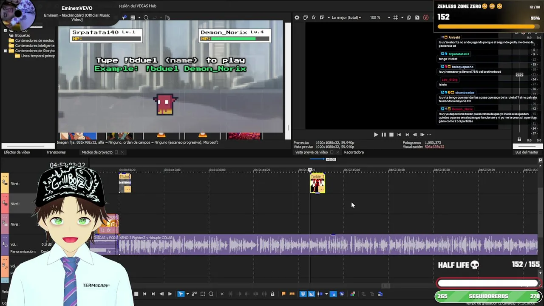Close the Vista previa de vídeo tab
544x306 pixels.
click(x=338, y=152)
